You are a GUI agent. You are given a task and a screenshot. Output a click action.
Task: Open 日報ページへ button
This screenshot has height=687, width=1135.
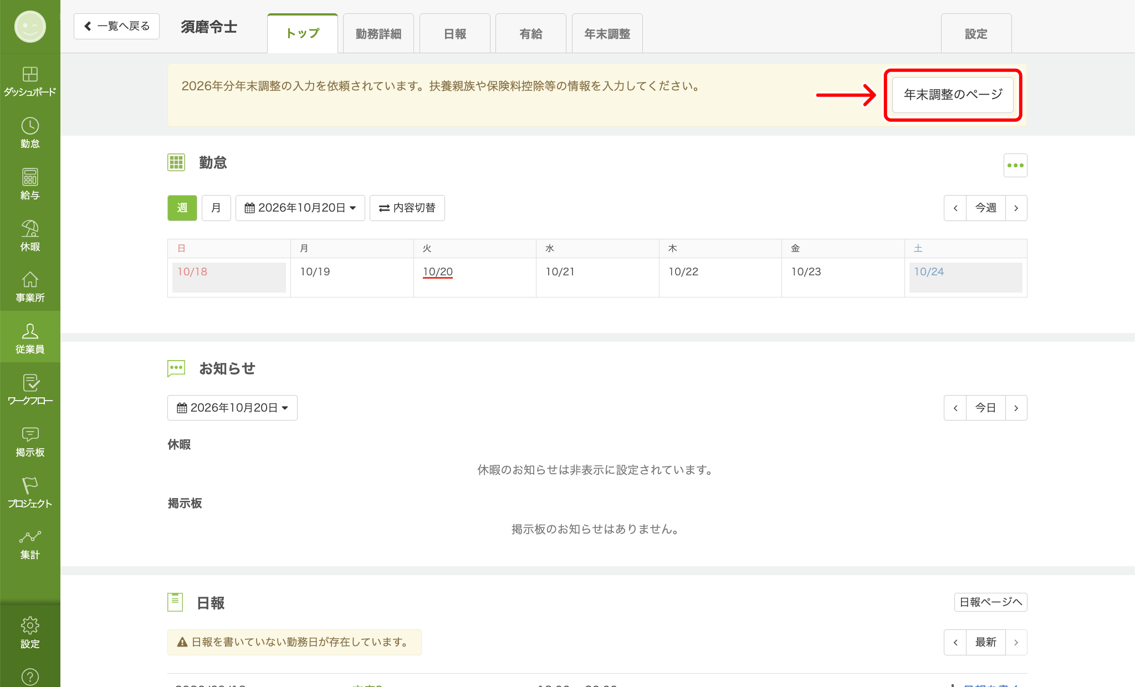(x=990, y=602)
